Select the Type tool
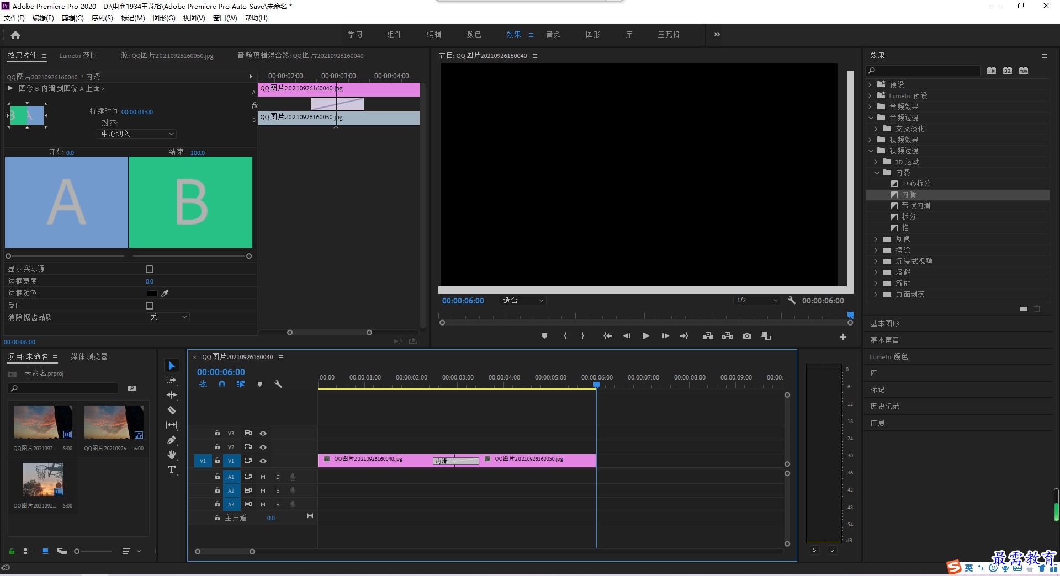This screenshot has height=576, width=1060. 172,470
